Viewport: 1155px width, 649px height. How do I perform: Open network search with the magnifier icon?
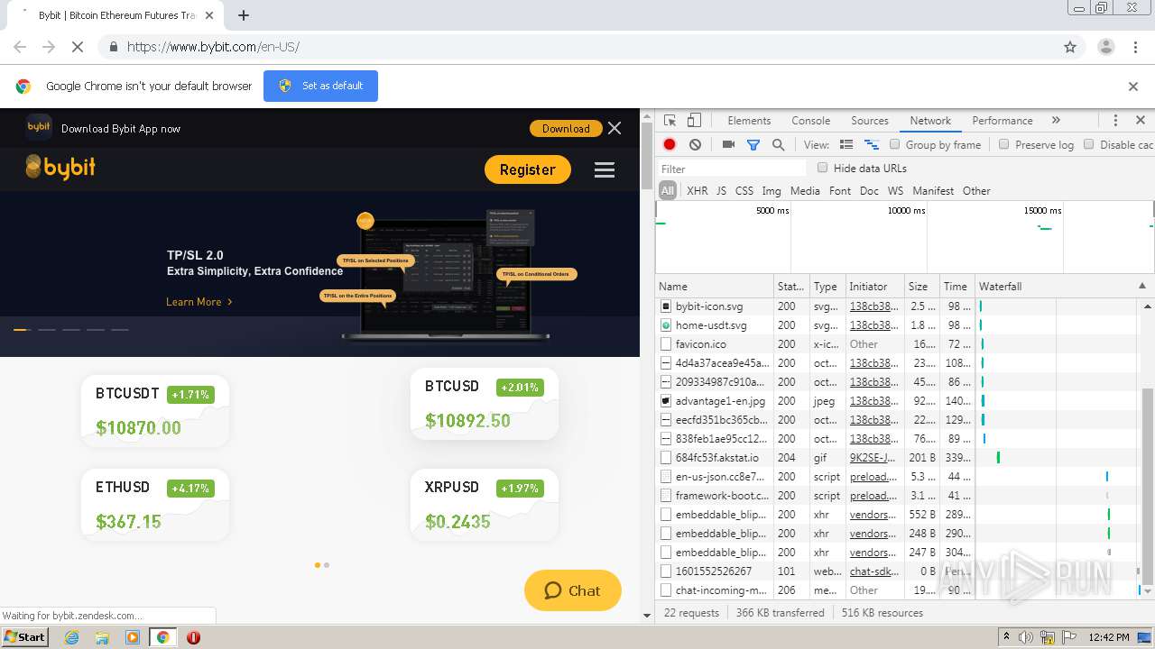click(778, 144)
